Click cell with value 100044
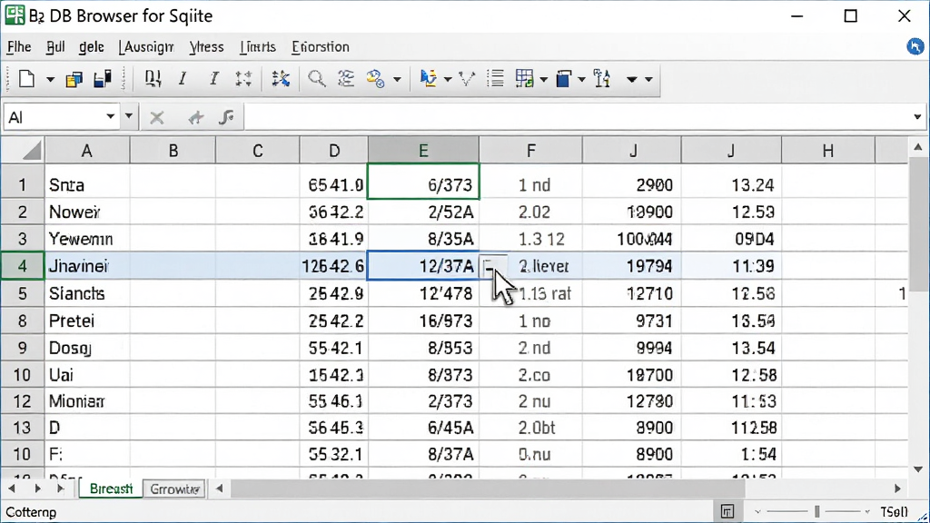The height and width of the screenshot is (523, 930). coord(632,239)
